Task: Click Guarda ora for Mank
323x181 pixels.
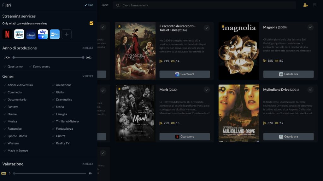Action: 185,137
